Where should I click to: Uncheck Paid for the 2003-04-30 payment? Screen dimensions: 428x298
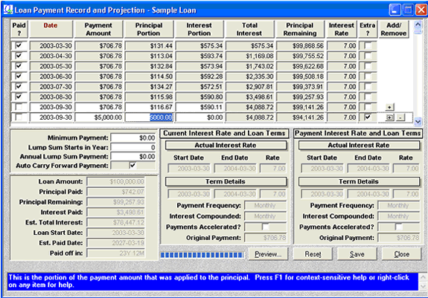(x=19, y=56)
